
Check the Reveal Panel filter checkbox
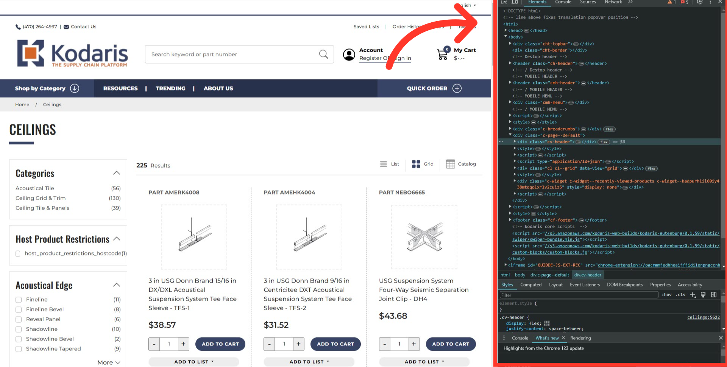click(x=19, y=319)
